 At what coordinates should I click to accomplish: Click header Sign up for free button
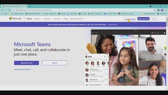(x=144, y=19)
